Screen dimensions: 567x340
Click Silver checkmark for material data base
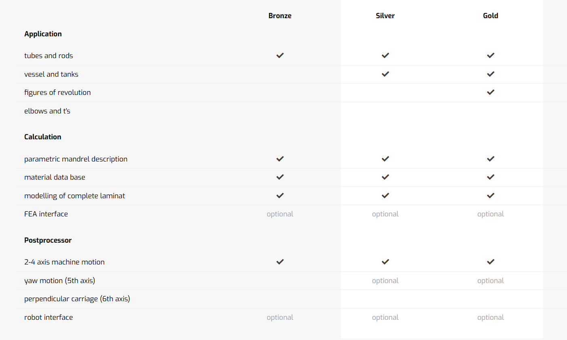385,177
